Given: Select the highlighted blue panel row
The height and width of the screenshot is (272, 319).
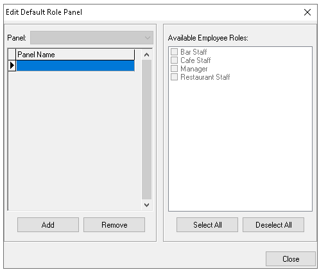Looking at the screenshot, I should coord(75,66).
